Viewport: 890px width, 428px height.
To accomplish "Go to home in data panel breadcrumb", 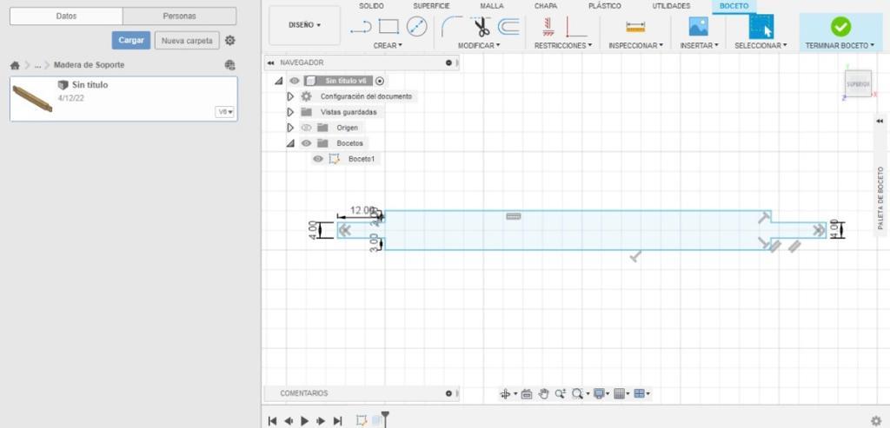I will 15,65.
